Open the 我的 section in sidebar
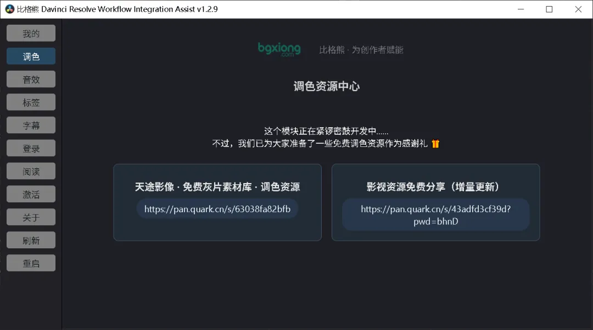Screen dimensions: 593x330 pos(31,33)
